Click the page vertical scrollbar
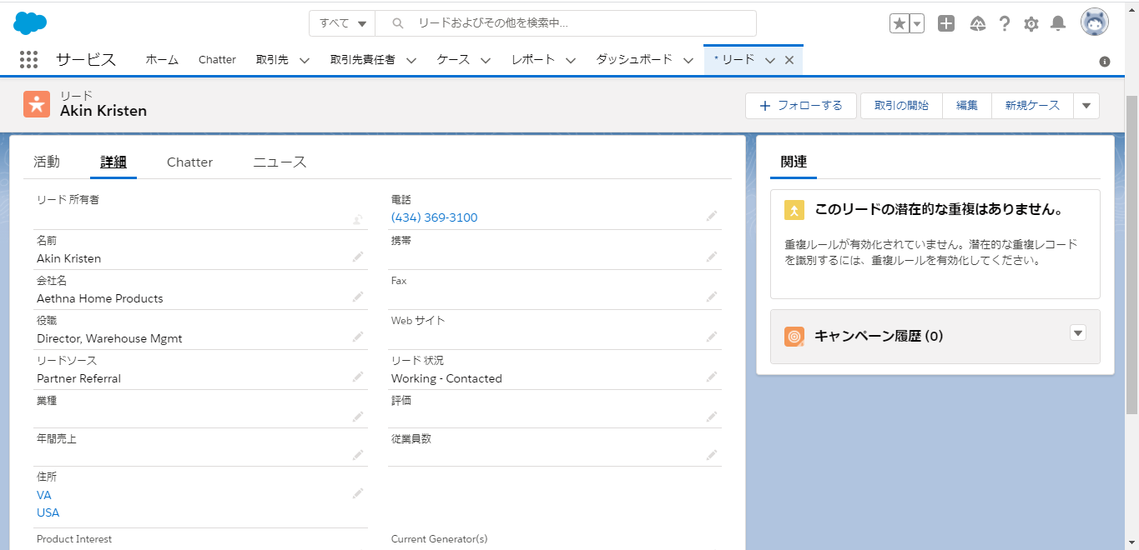This screenshot has height=550, width=1139. [1131, 255]
